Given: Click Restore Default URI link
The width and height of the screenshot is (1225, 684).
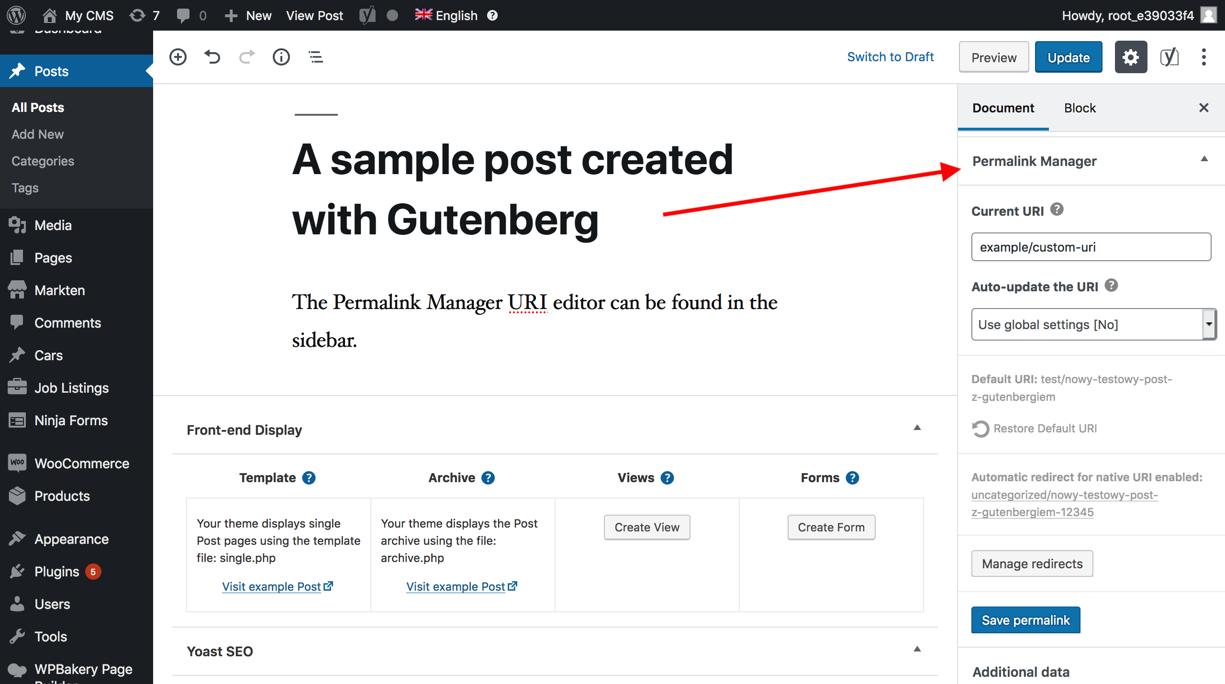Looking at the screenshot, I should click(1045, 429).
